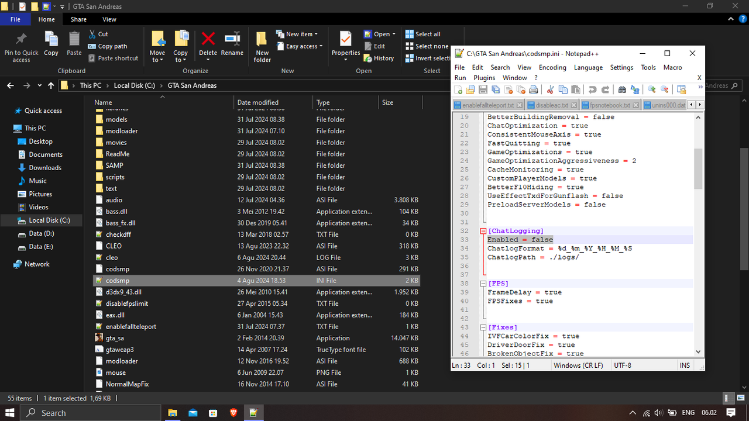The image size is (749, 421).
Task: Click Paste shortcut in ribbon
Action: [114, 58]
